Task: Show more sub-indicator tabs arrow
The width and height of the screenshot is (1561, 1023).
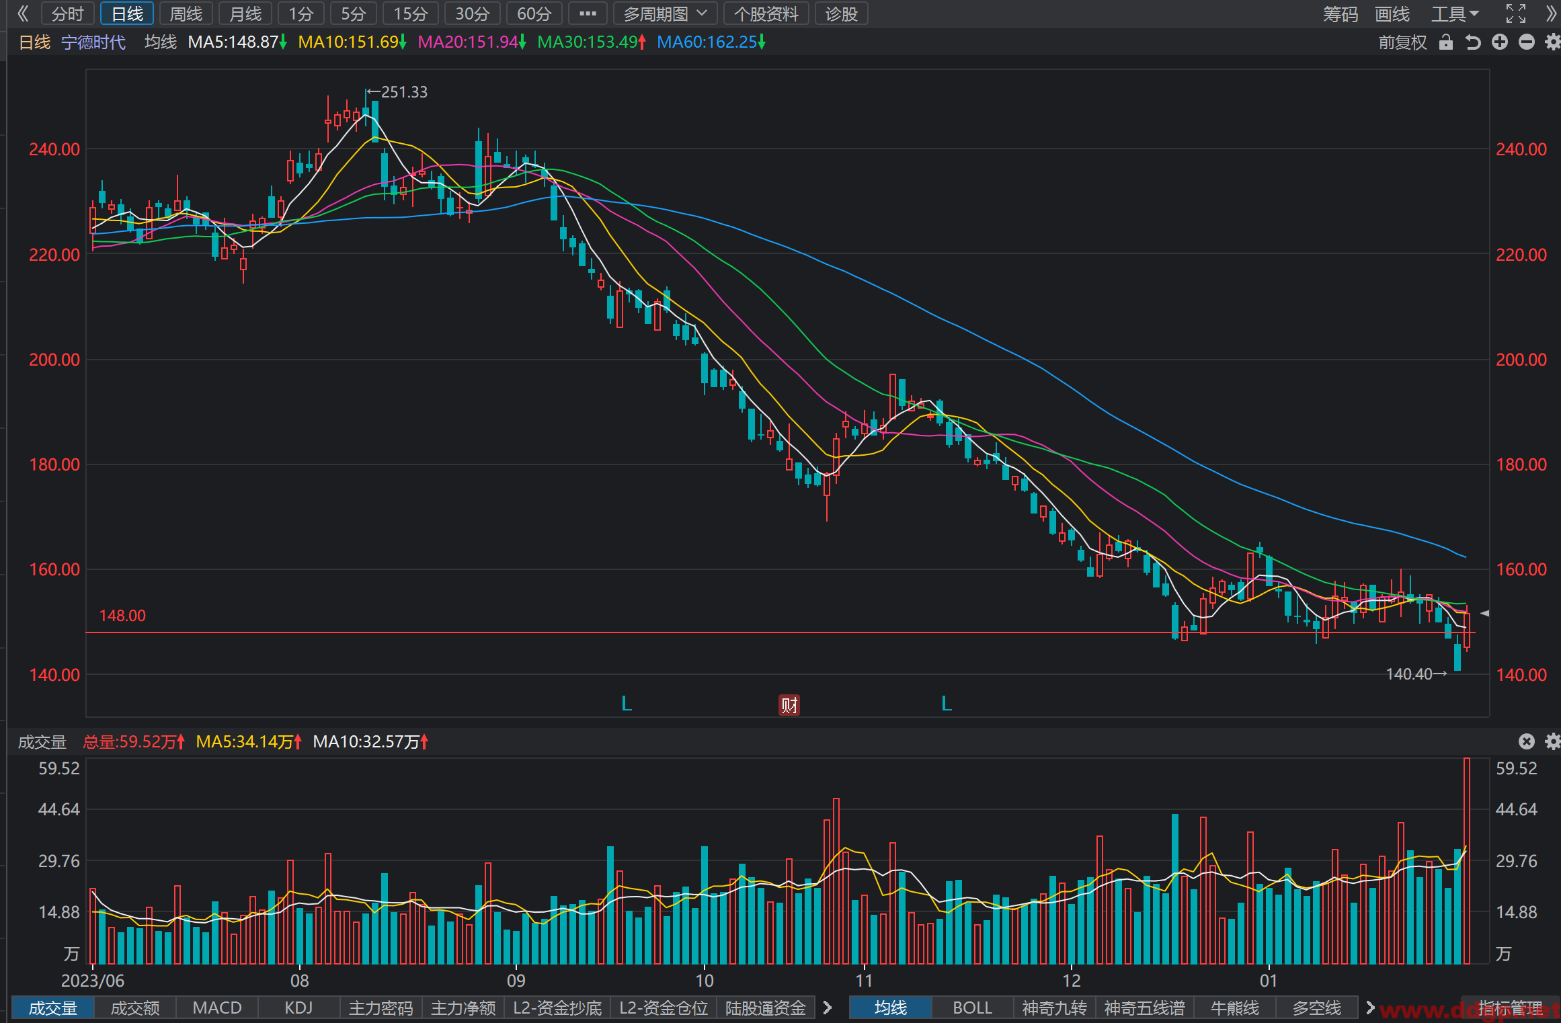Action: [828, 1008]
